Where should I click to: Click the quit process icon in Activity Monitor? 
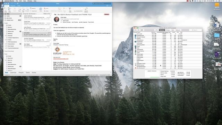tap(135, 30)
